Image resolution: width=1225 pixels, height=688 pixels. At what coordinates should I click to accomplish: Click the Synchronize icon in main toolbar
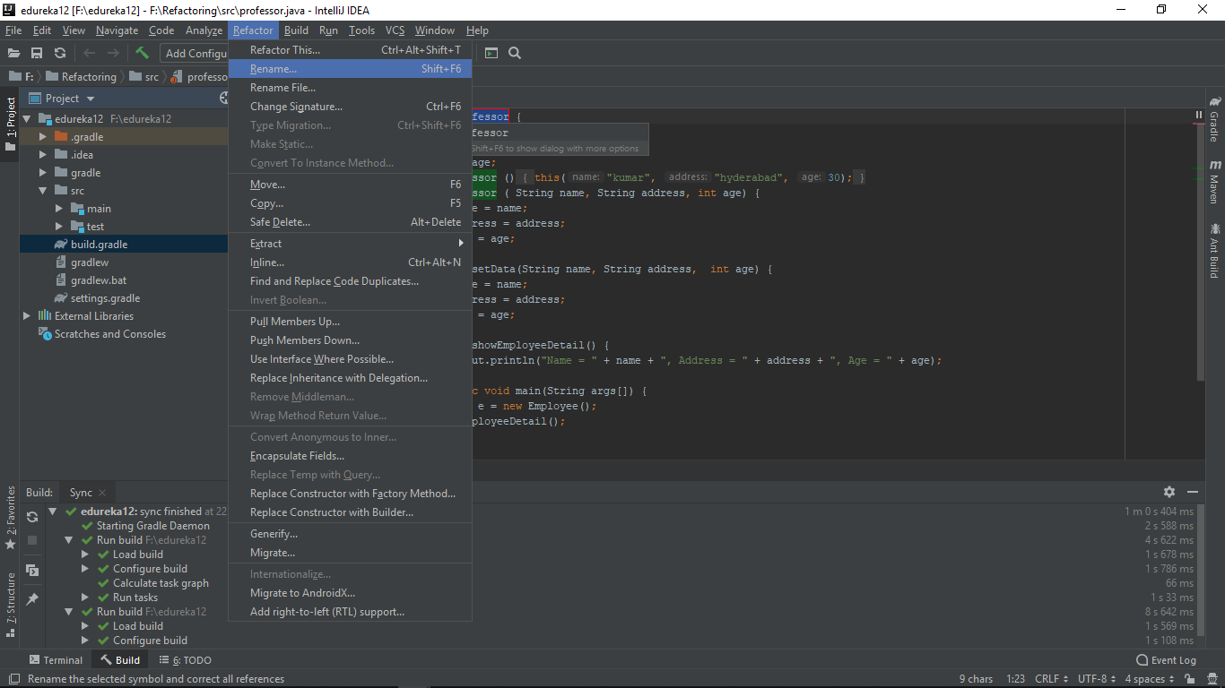60,53
